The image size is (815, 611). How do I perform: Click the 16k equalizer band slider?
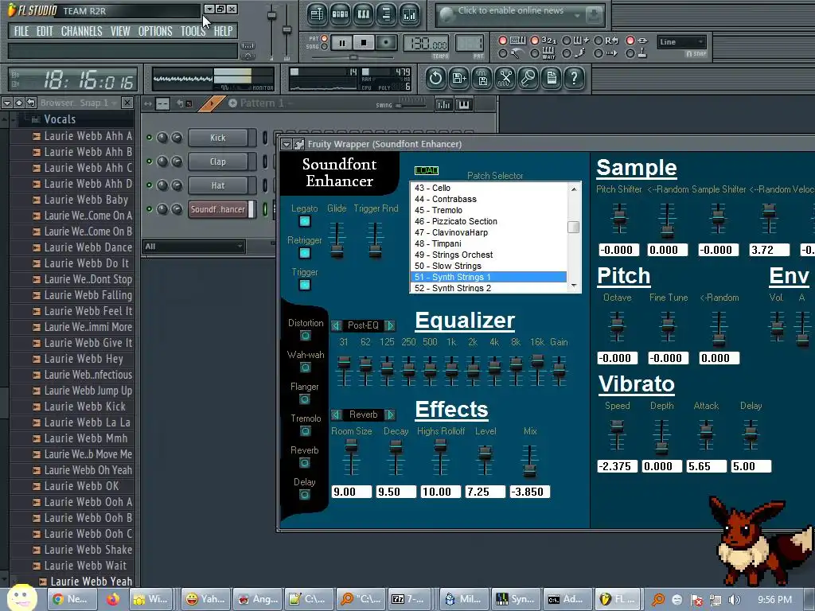pyautogui.click(x=537, y=370)
